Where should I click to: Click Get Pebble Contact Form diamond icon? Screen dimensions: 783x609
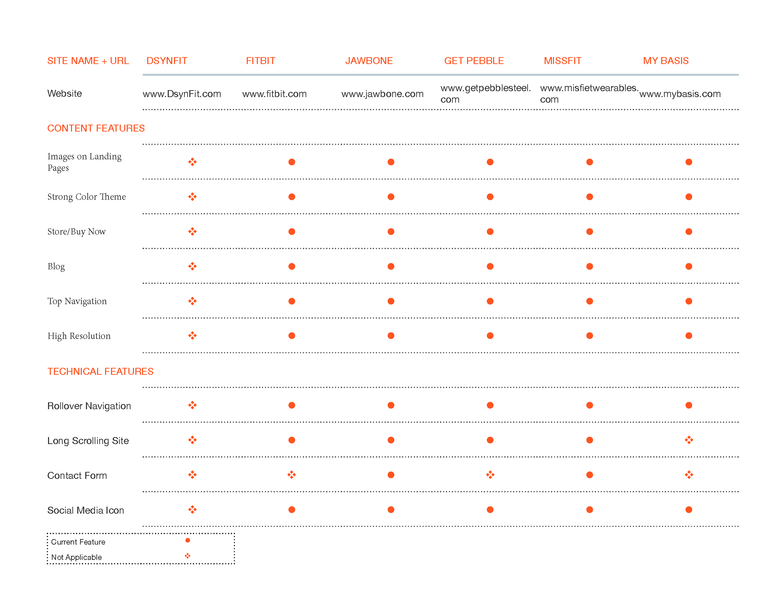pos(490,475)
